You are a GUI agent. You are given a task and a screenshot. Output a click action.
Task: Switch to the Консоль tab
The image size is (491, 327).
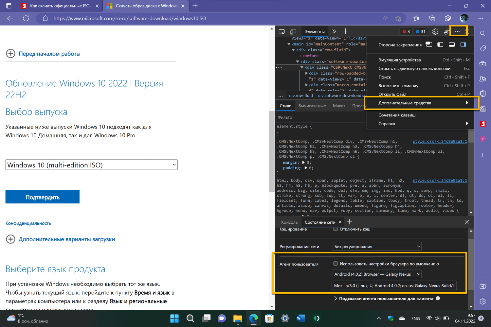(289, 222)
